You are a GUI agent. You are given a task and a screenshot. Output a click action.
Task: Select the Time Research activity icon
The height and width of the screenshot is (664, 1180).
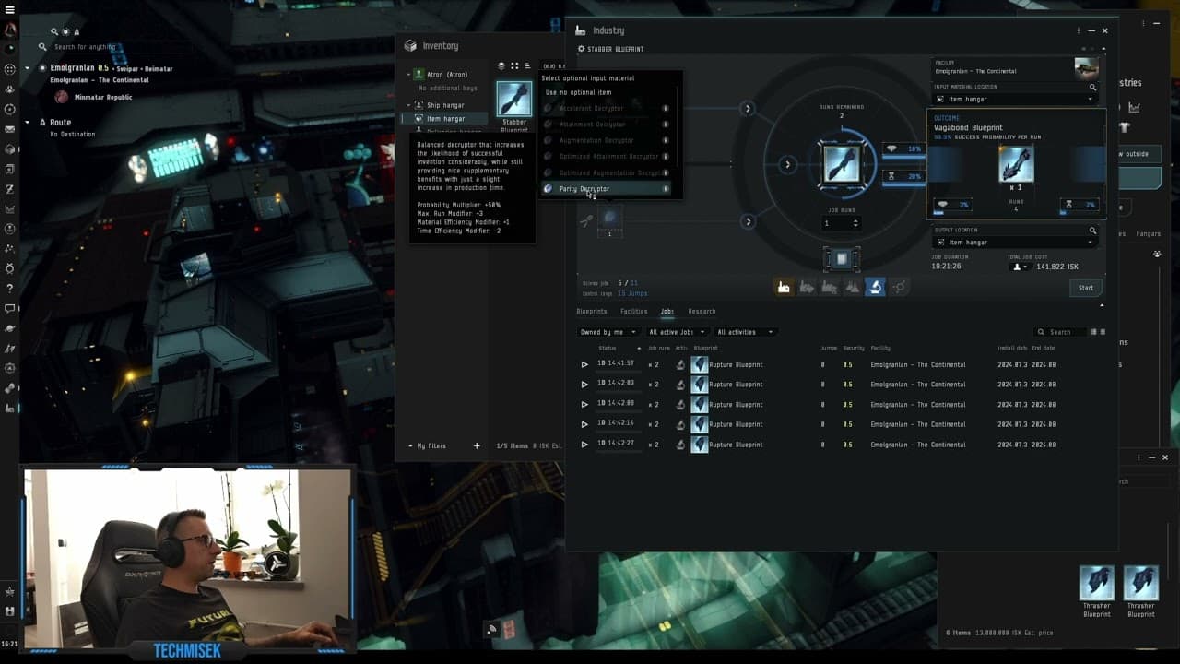point(830,288)
